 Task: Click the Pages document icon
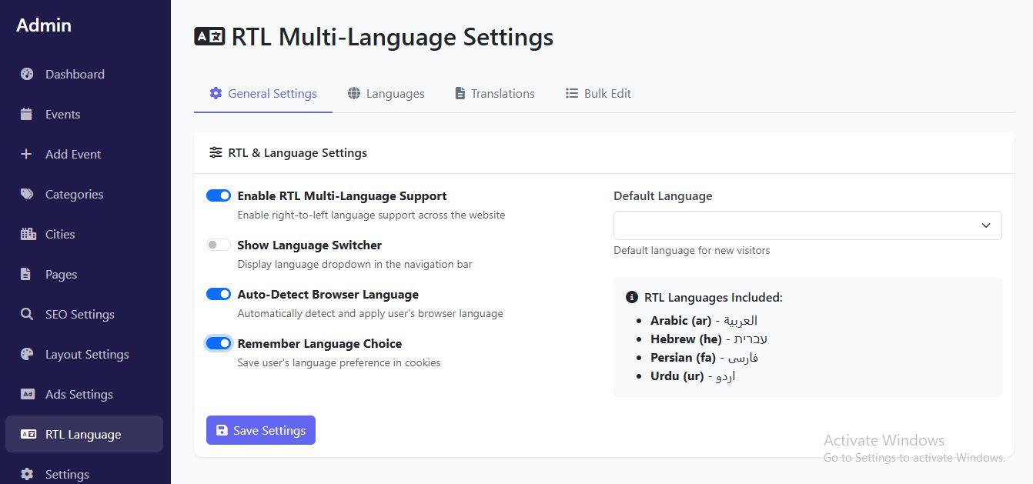click(26, 275)
